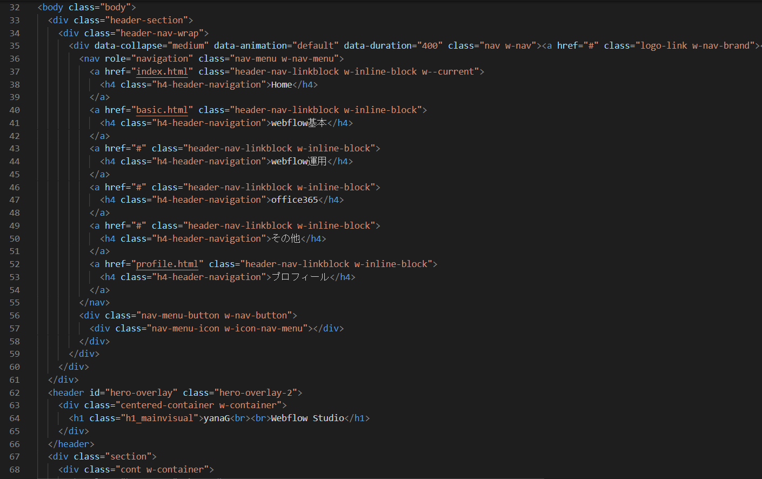The image size is (762, 479).
Task: Click the closing "</nav>" tag
Action: click(x=95, y=302)
